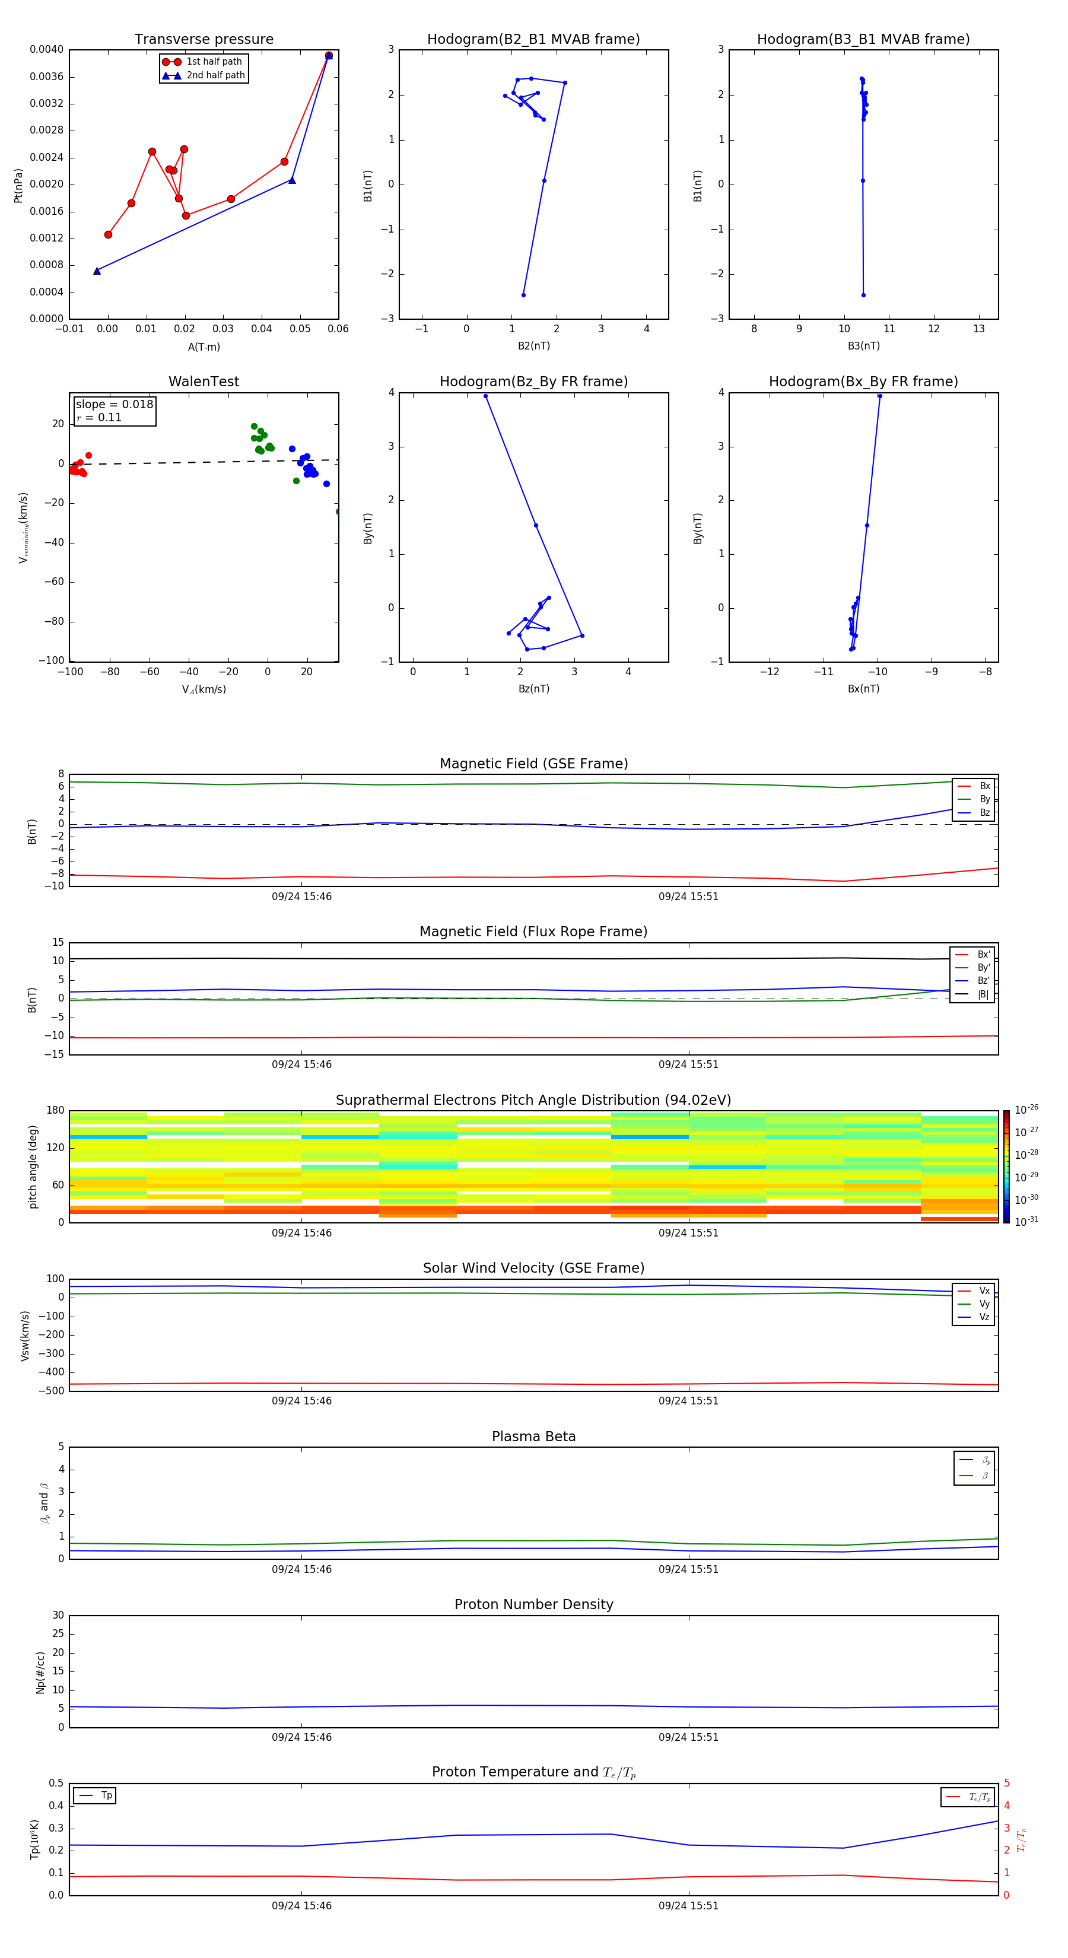
Task: Click the "Hodogram(B2_B1 MVAB frame)" title
Action: [533, 40]
